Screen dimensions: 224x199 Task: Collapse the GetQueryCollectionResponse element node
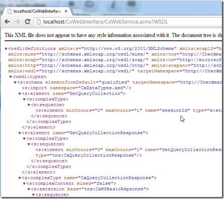coord(20,133)
